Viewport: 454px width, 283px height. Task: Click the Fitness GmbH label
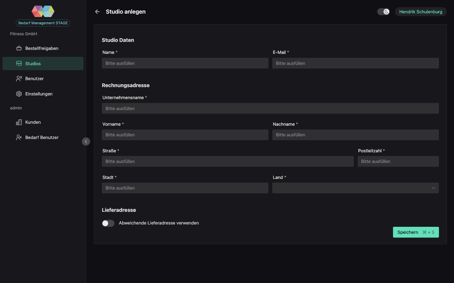tap(24, 34)
